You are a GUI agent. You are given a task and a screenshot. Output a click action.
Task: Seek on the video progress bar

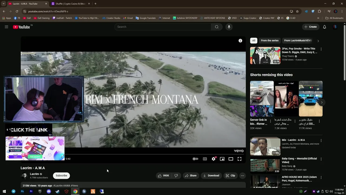click(x=133, y=154)
